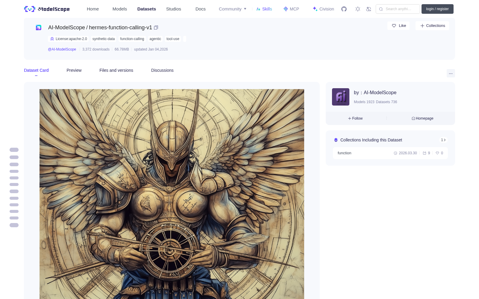Select the synthetic-data tag
The width and height of the screenshot is (479, 299).
tap(104, 39)
